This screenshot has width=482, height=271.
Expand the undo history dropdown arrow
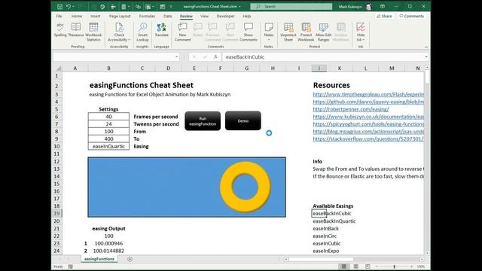(74, 7)
